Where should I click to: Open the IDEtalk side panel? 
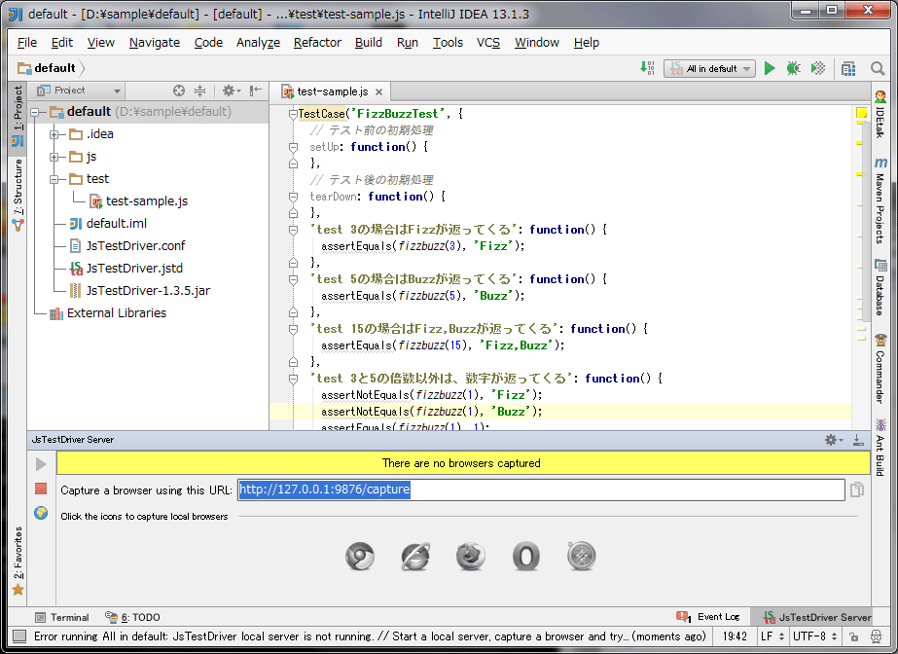point(880,114)
